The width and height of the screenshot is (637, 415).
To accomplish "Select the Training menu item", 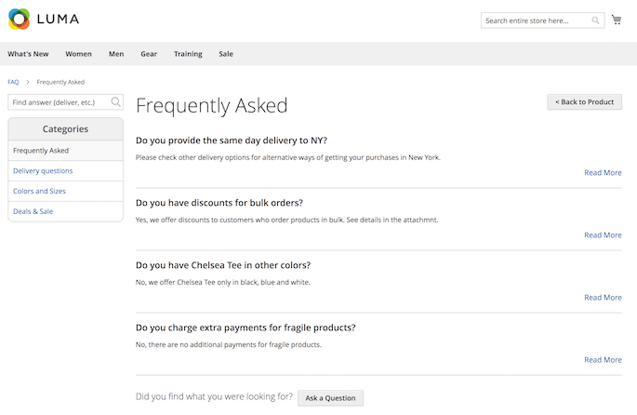I will coord(188,54).
